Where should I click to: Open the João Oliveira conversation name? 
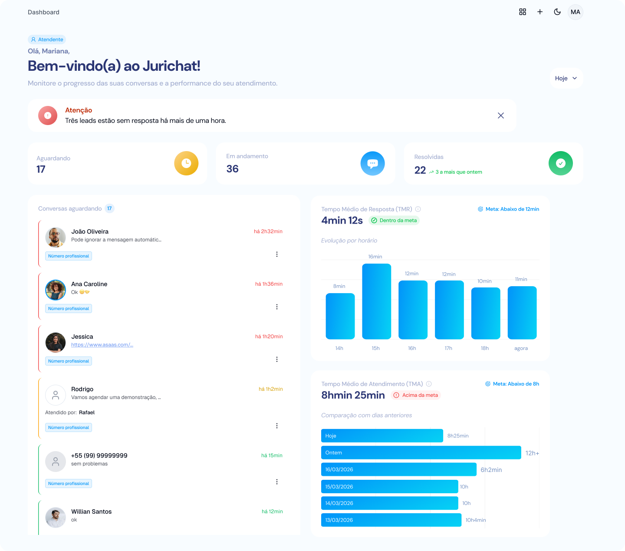click(90, 231)
